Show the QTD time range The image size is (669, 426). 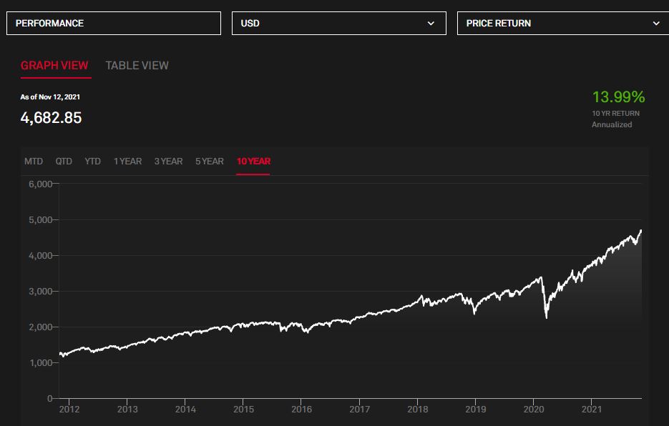click(x=64, y=162)
